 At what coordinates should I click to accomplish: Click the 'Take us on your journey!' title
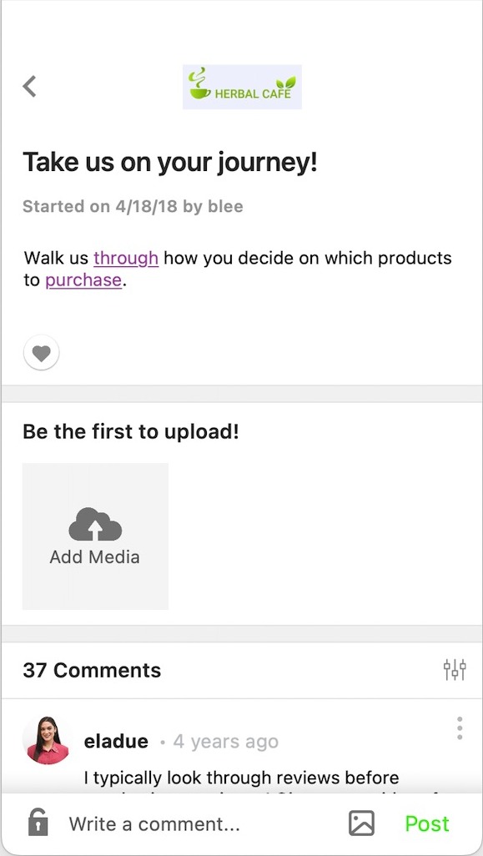point(169,163)
